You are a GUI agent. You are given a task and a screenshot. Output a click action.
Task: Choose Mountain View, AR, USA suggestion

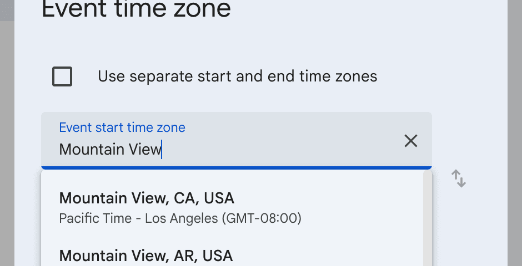(x=145, y=255)
